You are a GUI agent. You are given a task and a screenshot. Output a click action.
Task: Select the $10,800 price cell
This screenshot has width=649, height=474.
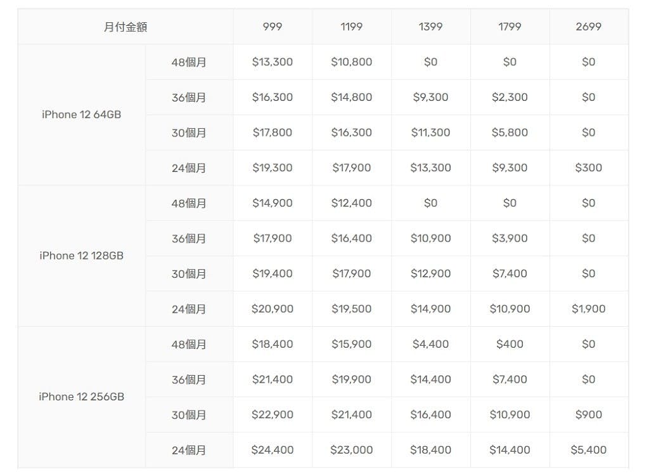click(x=351, y=62)
